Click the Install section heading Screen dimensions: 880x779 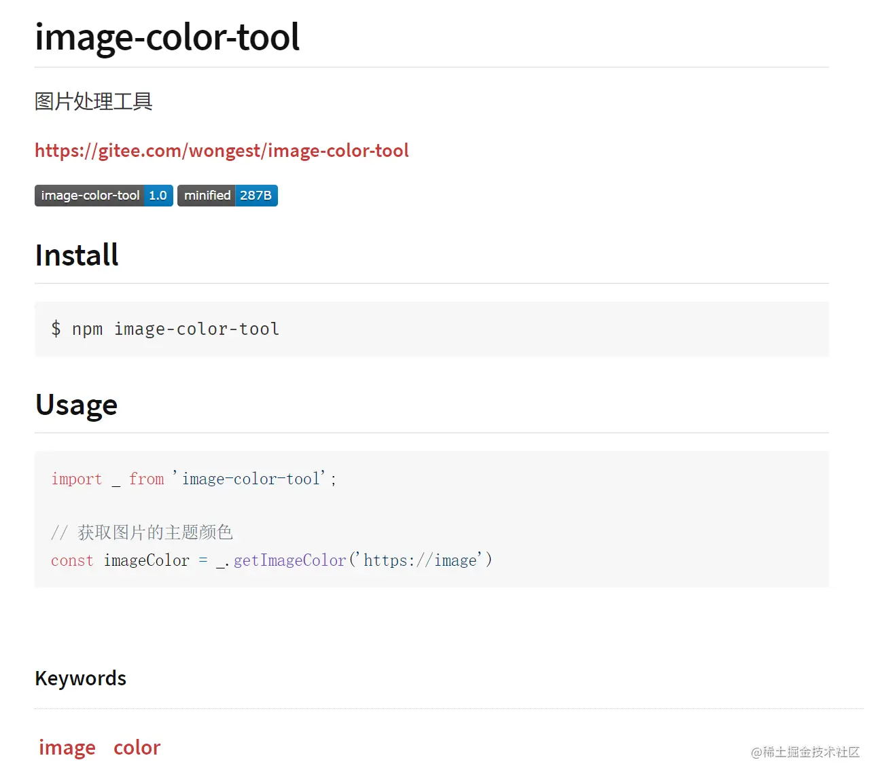[77, 255]
